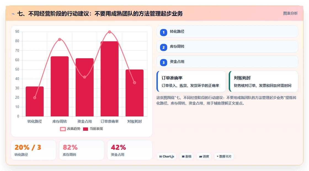Click the lightning icon beside the title
Screen dimensions: 309x171
click(x=13, y=14)
